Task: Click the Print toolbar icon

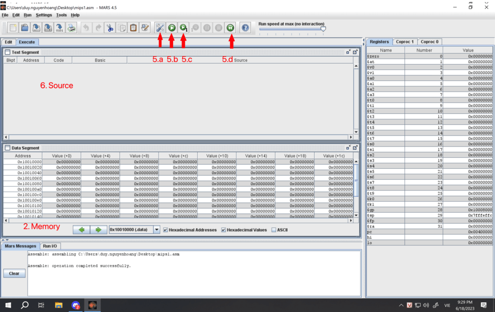Action: coord(72,27)
